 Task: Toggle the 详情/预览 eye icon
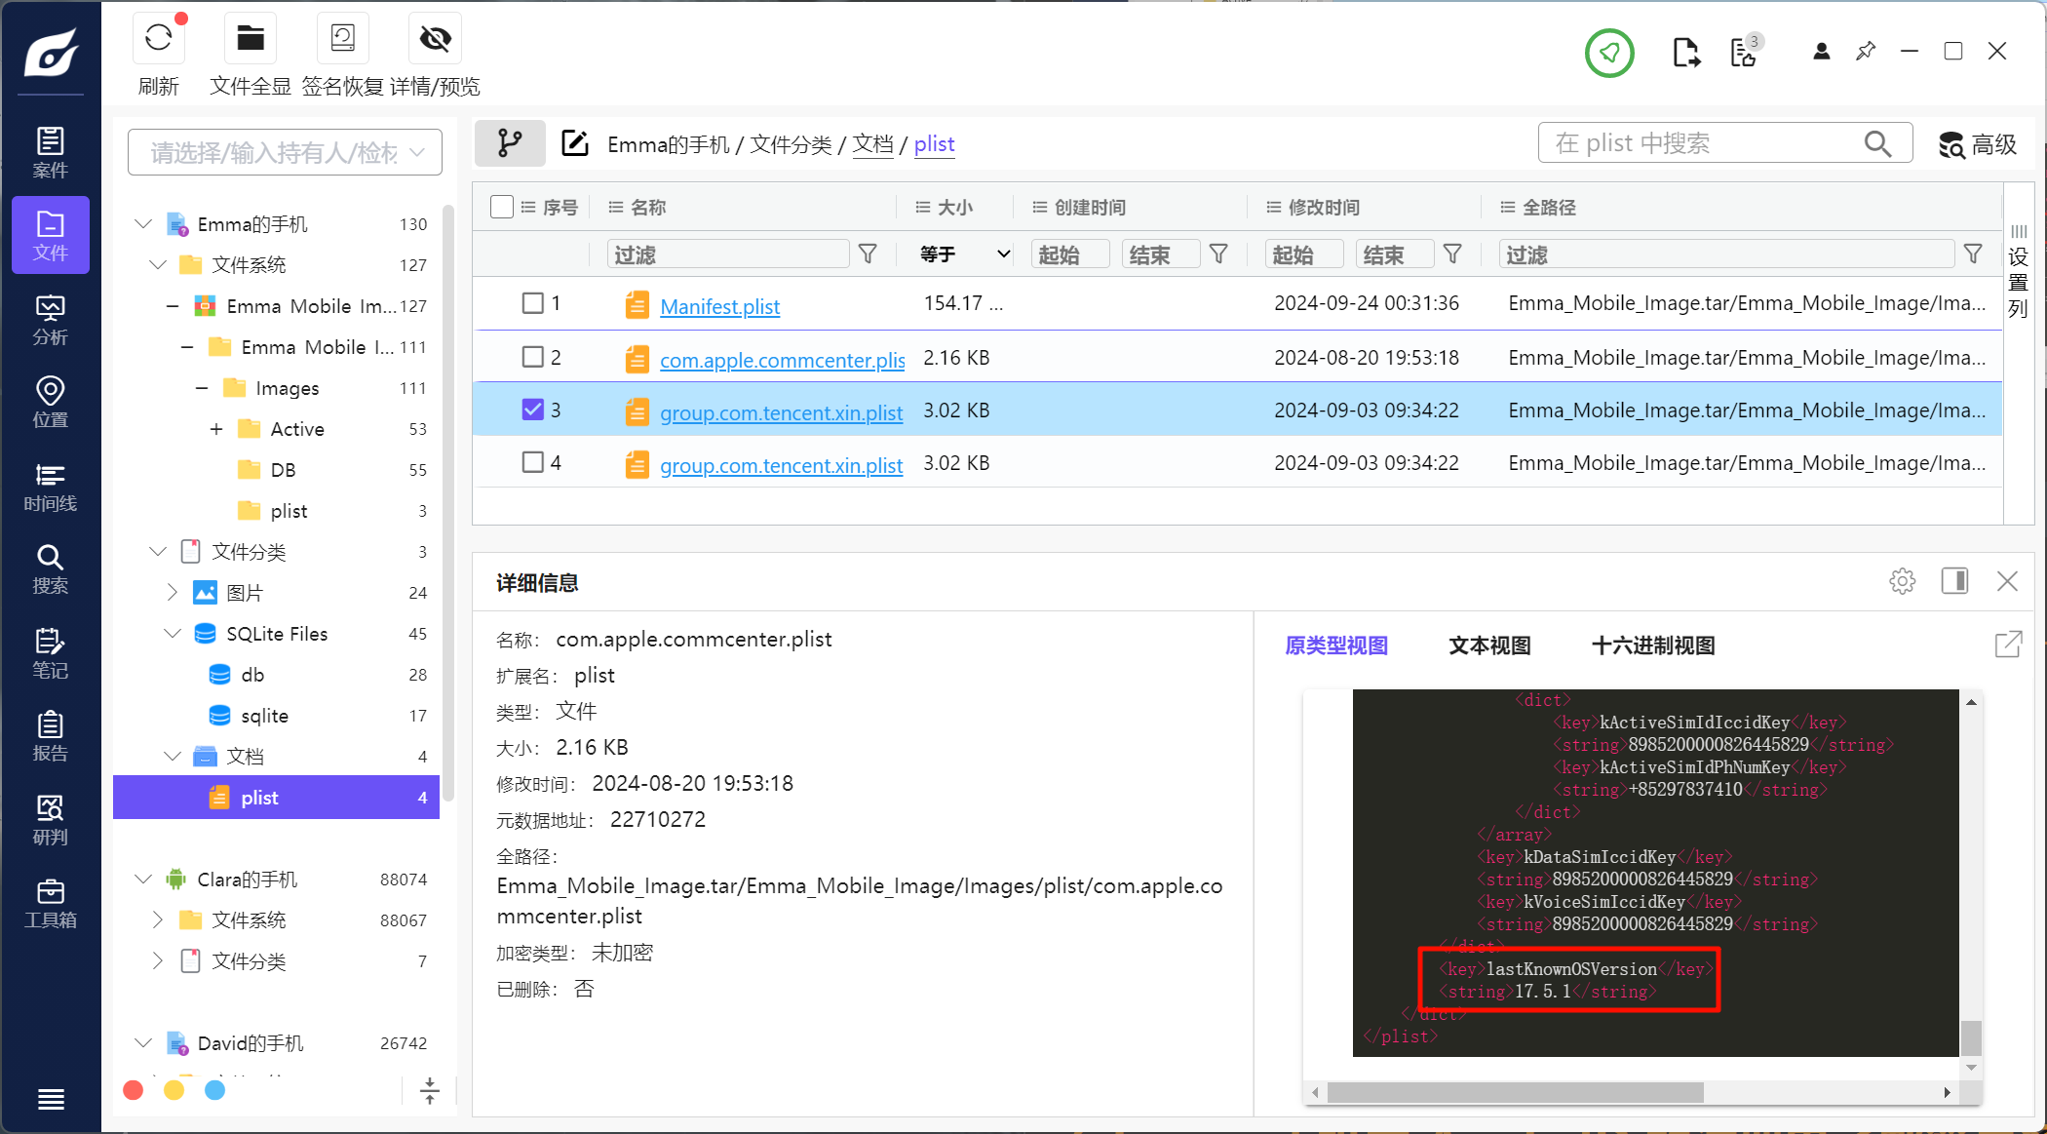tap(435, 39)
